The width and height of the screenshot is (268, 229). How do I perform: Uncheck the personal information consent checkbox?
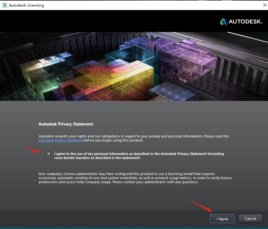pos(49,153)
